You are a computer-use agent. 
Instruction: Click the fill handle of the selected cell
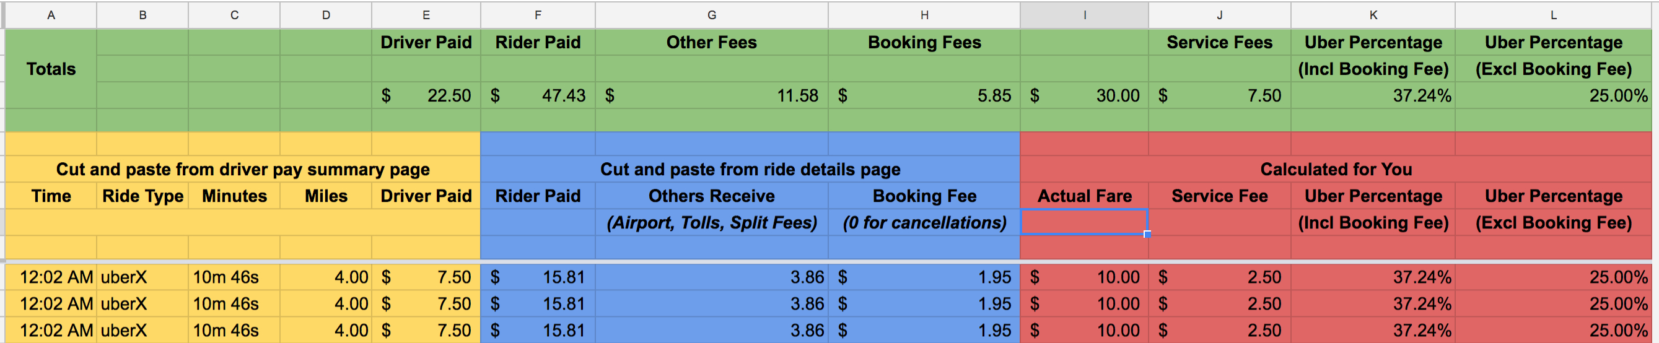[1147, 234]
